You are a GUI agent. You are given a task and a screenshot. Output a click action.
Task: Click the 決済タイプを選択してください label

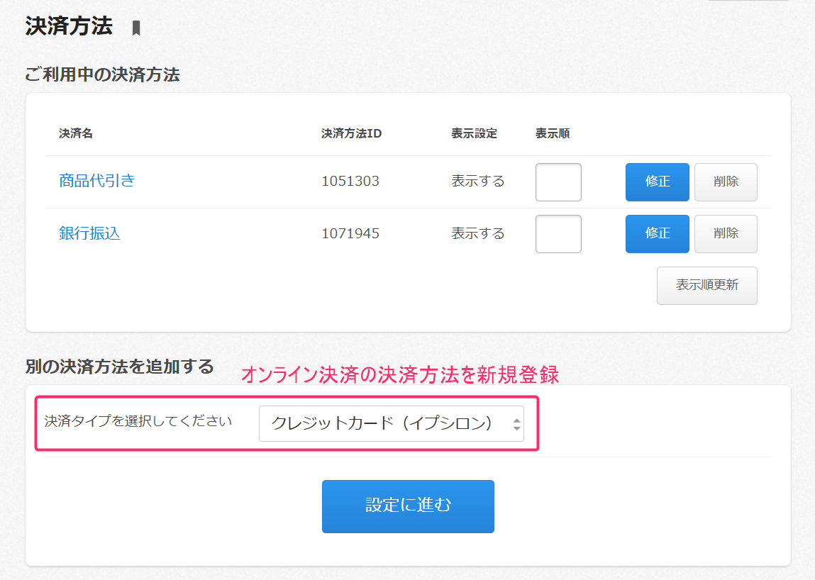click(138, 421)
